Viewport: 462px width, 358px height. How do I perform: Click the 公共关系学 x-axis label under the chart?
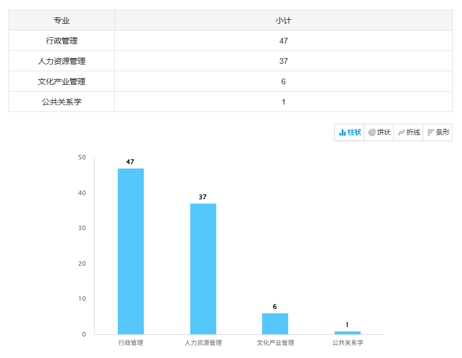click(347, 343)
